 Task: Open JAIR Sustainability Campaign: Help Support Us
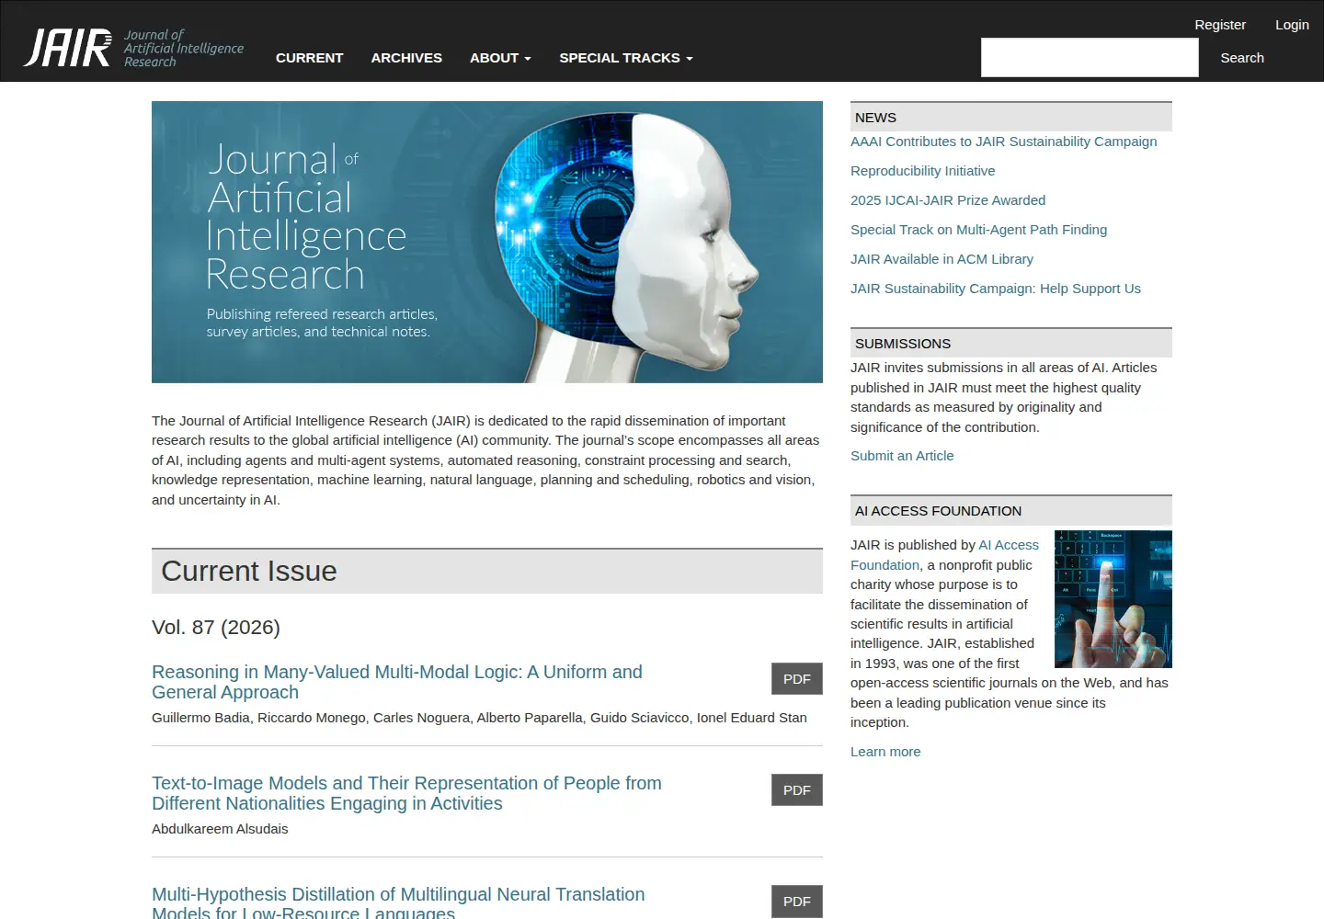[996, 289]
